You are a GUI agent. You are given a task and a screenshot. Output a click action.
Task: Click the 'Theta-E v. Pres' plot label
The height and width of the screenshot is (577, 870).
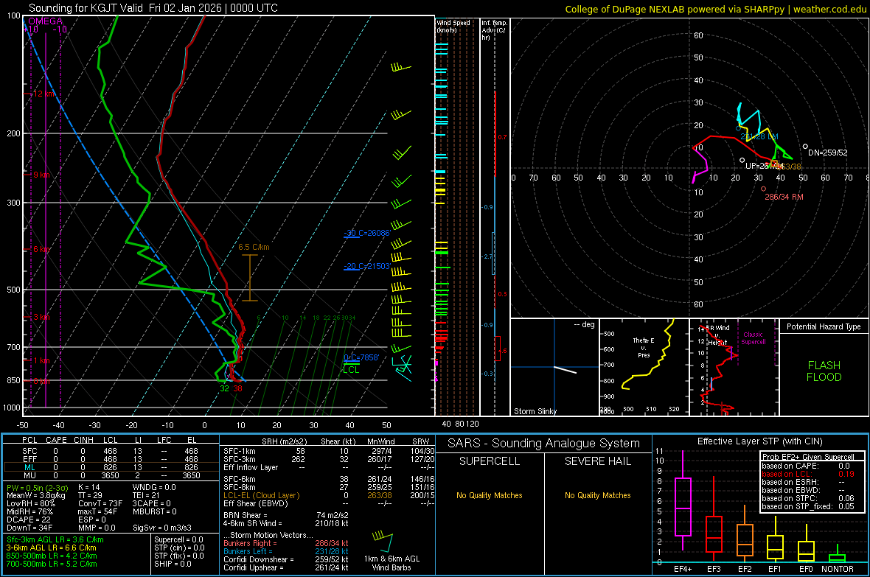click(x=644, y=348)
